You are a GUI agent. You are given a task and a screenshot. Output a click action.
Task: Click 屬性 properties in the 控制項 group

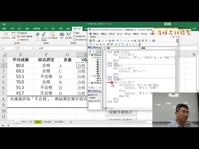click(76, 33)
